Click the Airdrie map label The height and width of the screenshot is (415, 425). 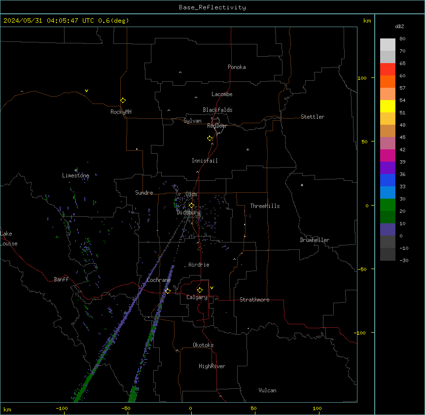[199, 265]
